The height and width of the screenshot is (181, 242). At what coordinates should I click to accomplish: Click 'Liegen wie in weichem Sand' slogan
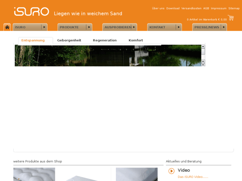click(88, 14)
